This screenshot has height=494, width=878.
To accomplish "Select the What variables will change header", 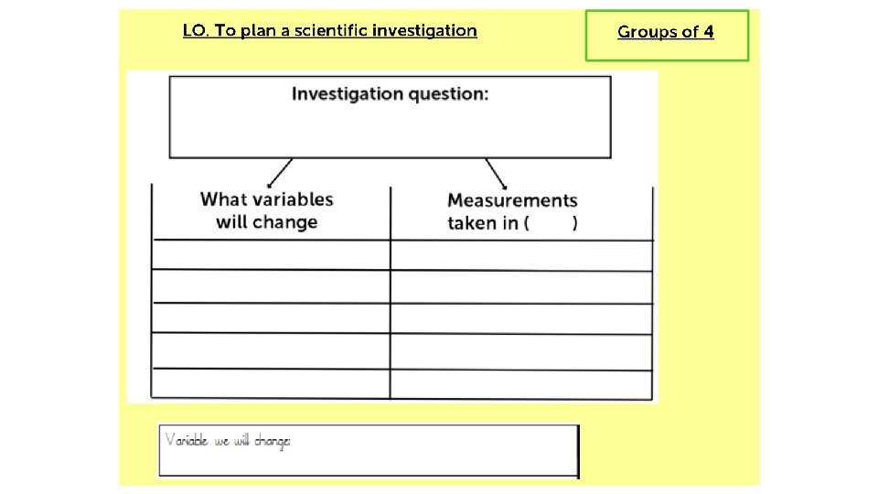I will pyautogui.click(x=266, y=210).
